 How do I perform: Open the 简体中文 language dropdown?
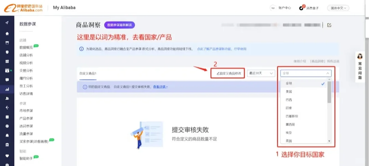point(338,8)
